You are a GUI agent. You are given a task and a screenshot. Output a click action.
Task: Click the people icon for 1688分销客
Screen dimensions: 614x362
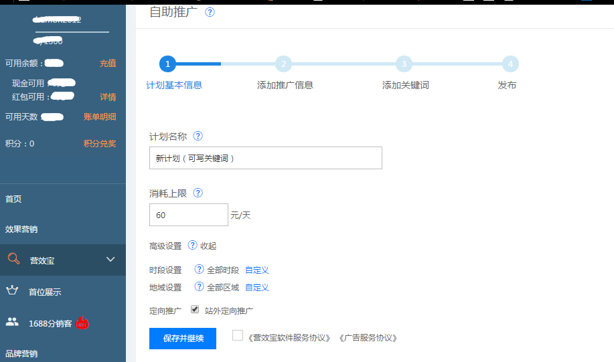12,322
